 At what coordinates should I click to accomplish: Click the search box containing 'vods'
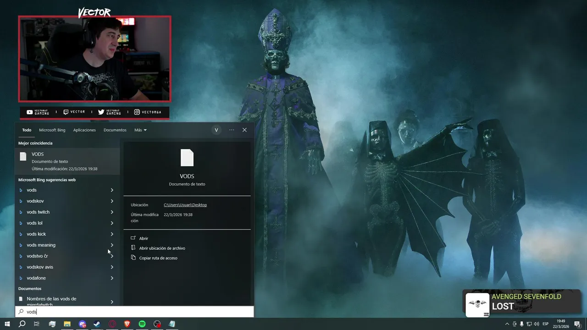coord(134,312)
